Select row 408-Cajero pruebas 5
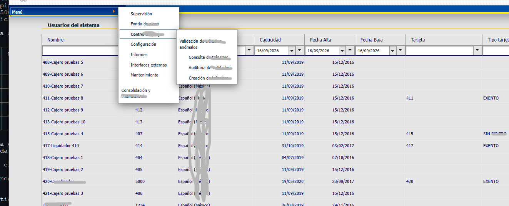The height and width of the screenshot is (206, 509). (x=275, y=62)
